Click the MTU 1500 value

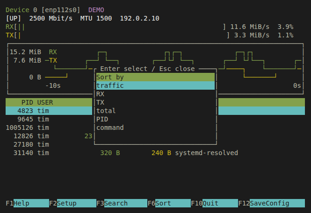[96, 18]
